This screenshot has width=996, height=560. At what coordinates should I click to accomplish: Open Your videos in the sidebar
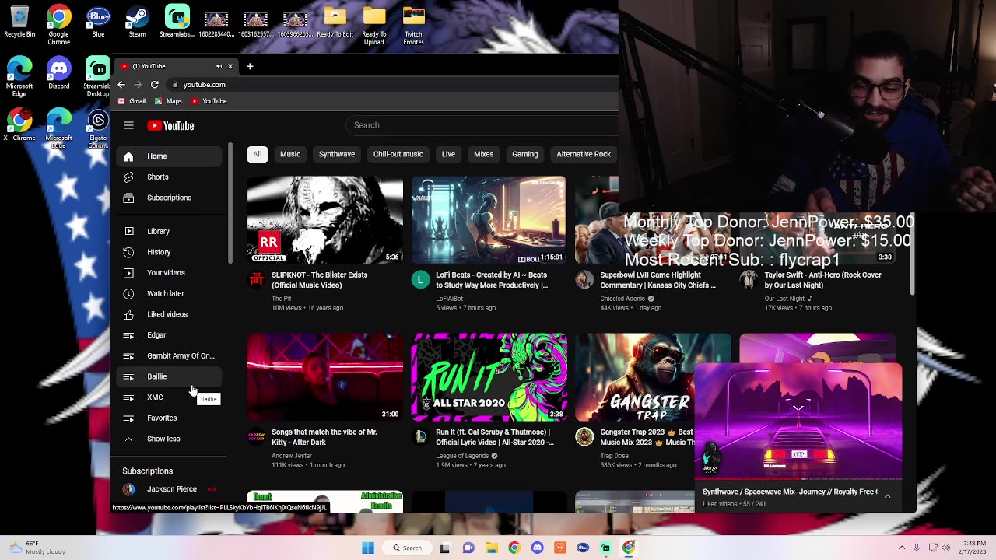(169, 273)
